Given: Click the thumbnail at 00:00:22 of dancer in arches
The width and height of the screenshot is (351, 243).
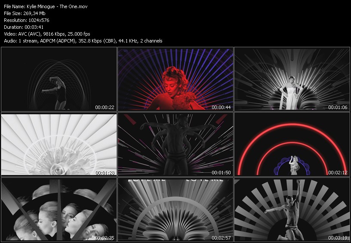Looking at the screenshot, I should pyautogui.click(x=59, y=79).
